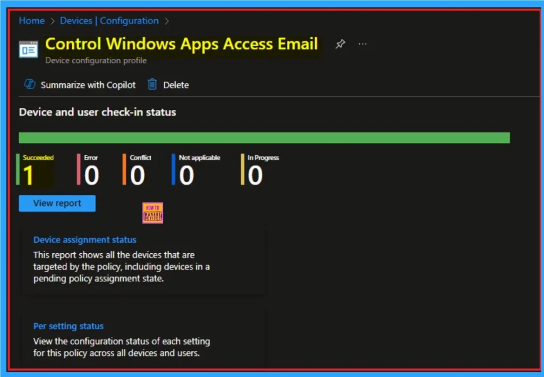Viewport: 544px width, 377px height.
Task: Click the device configuration profile icon
Action: 28,48
